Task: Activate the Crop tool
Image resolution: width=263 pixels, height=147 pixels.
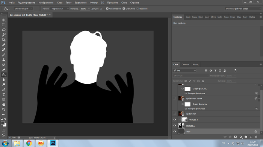Action: coord(3,40)
